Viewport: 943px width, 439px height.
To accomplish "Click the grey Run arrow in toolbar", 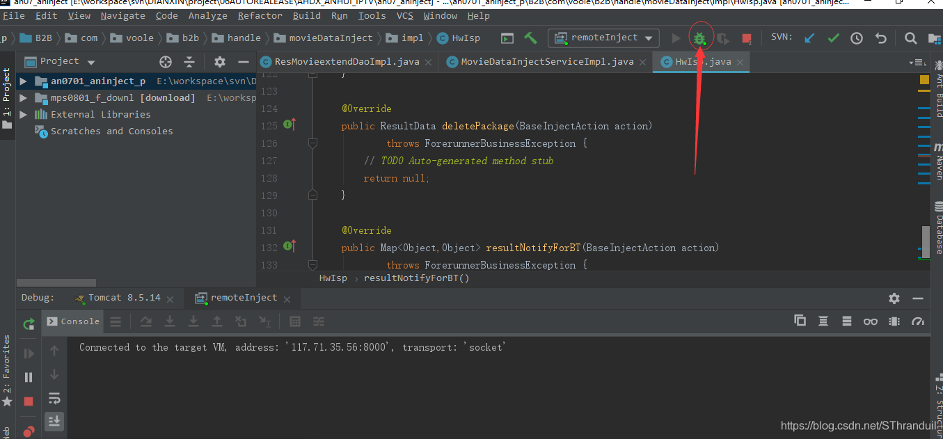I will coord(676,38).
